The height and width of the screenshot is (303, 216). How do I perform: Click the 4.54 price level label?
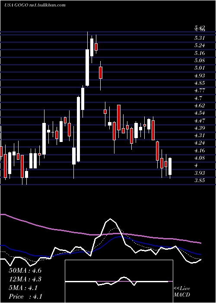pyautogui.click(x=200, y=113)
